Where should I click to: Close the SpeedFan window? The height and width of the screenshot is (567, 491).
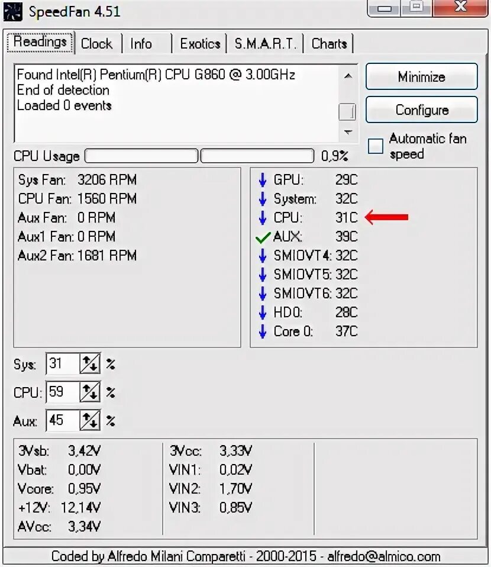[x=460, y=8]
